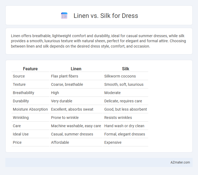198x175 pixels.
Task: Click the calendar grid icon beside the title
Action: [x=64, y=16]
